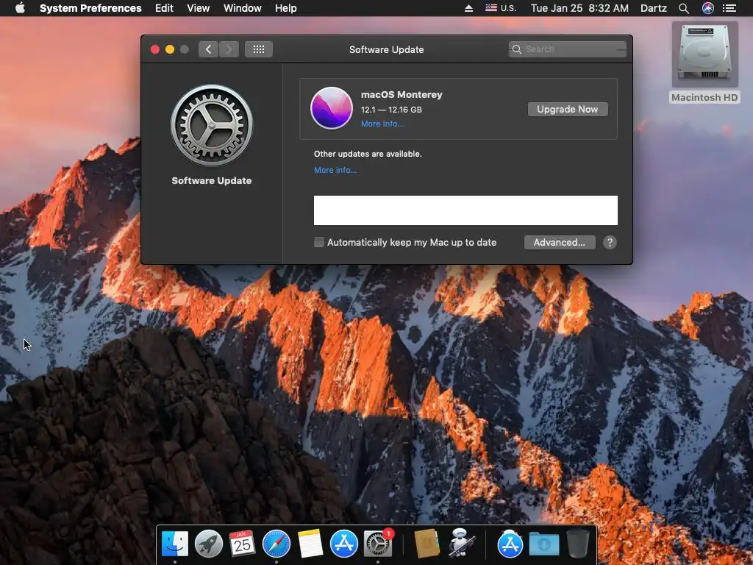Open the Dartz user menu
Viewport: 753px width, 565px height.
coord(654,8)
